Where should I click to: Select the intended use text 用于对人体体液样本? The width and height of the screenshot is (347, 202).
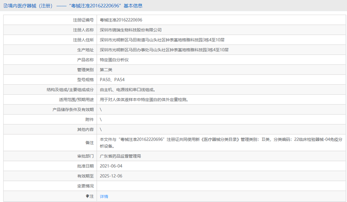click(144, 99)
